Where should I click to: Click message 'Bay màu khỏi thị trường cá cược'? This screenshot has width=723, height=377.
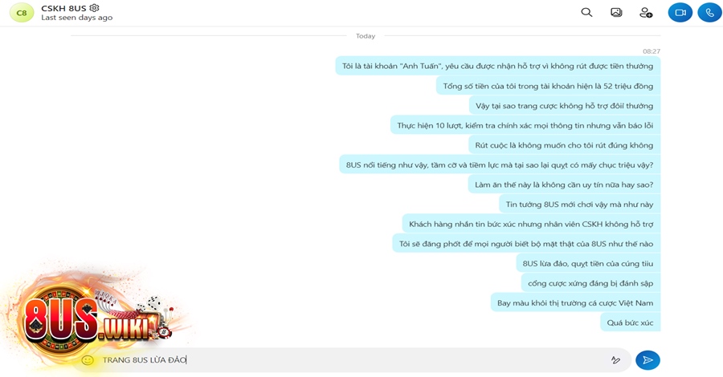(575, 303)
